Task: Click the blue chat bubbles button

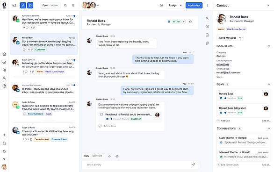Action: click(x=30, y=6)
